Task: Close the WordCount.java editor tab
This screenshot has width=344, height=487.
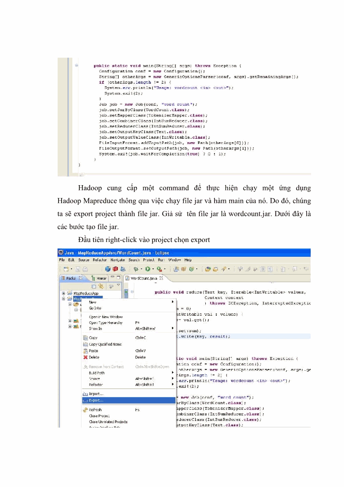Action: [x=161, y=278]
